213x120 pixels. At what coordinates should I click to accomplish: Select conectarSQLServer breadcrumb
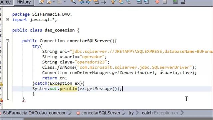tap(101, 113)
